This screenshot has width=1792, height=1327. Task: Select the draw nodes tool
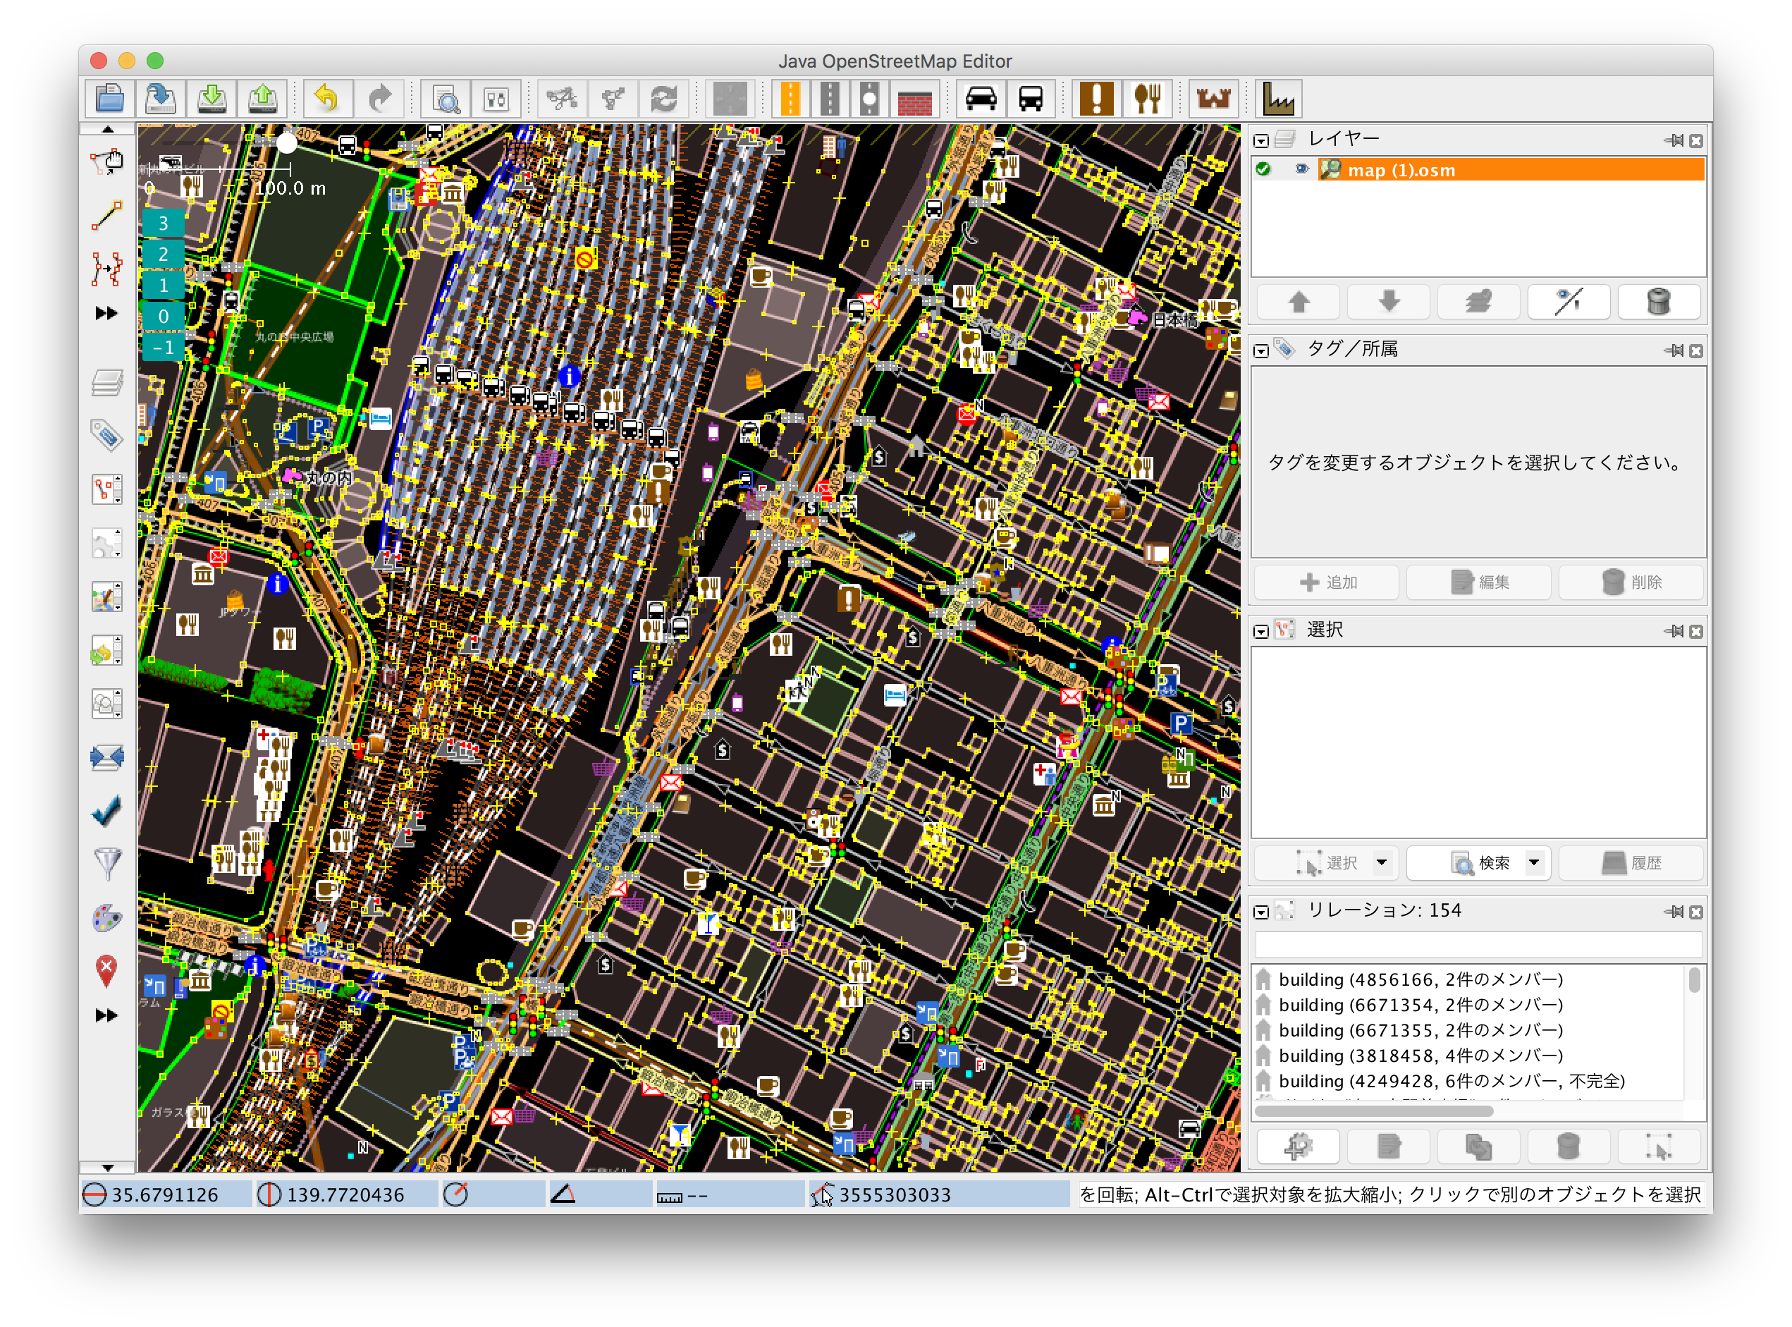(106, 215)
